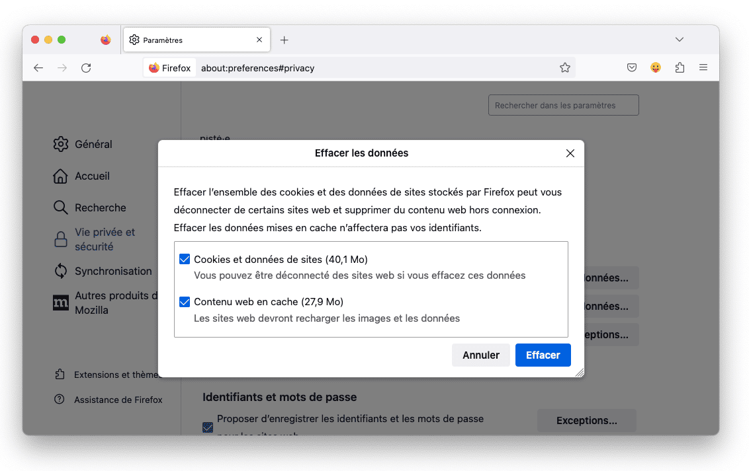
Task: Open the extensions puzzle icon in toolbar
Action: 680,68
